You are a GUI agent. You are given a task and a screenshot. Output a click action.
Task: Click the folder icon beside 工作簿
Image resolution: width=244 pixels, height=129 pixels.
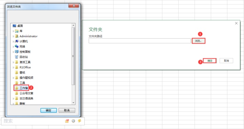17,88
